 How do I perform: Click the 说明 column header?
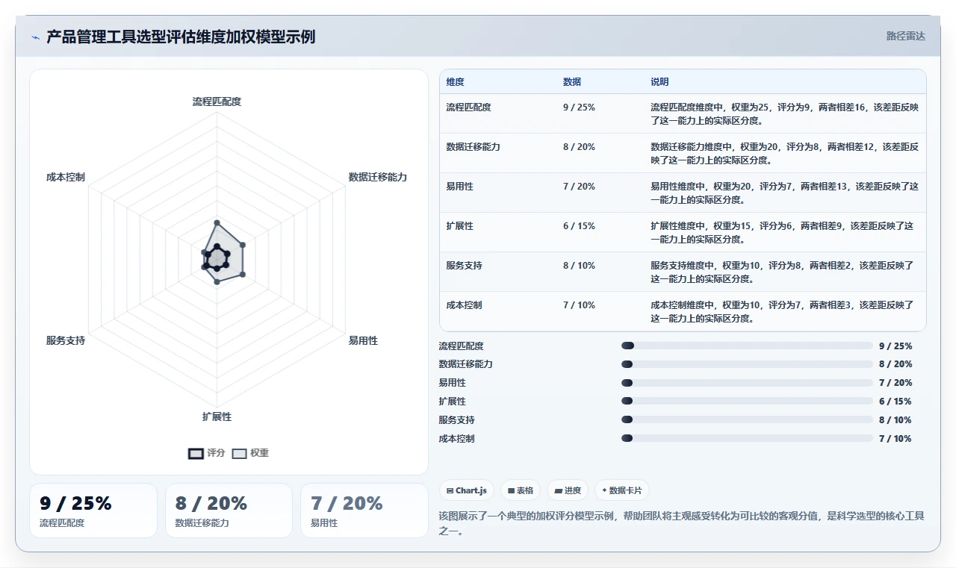click(x=659, y=82)
